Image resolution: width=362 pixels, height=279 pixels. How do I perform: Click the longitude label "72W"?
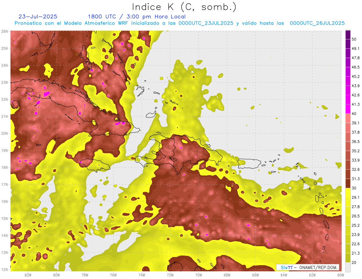(x=170, y=275)
